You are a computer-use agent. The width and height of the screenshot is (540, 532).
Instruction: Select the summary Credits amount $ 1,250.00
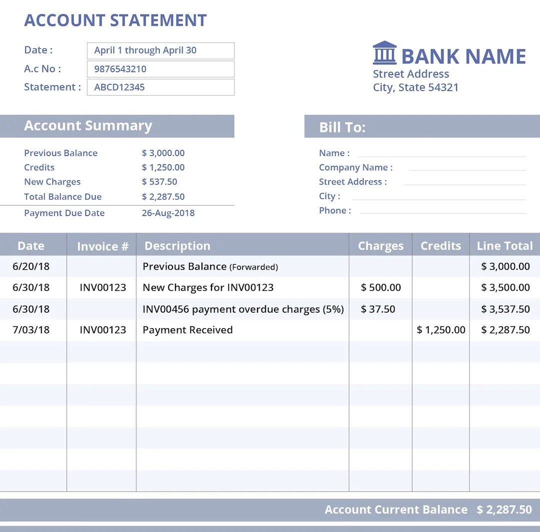point(163,167)
